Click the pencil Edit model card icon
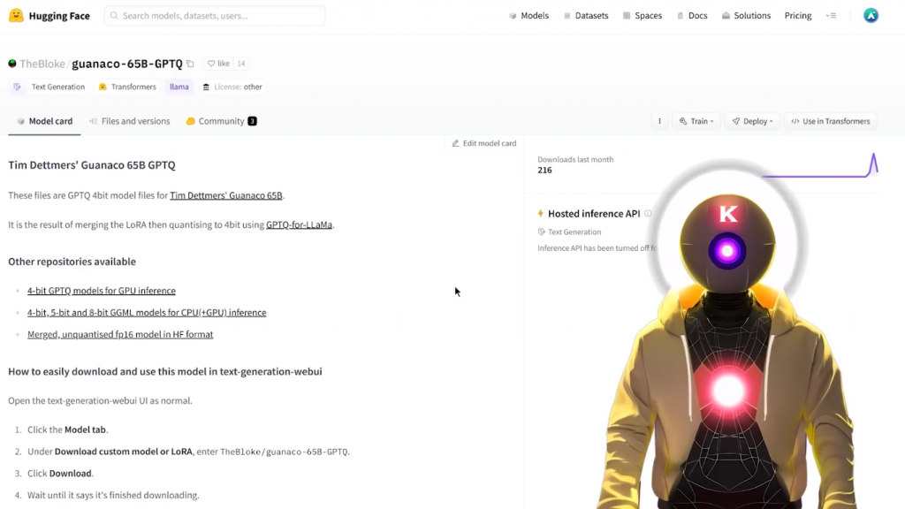The image size is (905, 509). click(x=455, y=143)
